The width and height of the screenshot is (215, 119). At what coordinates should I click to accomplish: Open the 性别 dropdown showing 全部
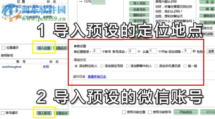(211, 51)
